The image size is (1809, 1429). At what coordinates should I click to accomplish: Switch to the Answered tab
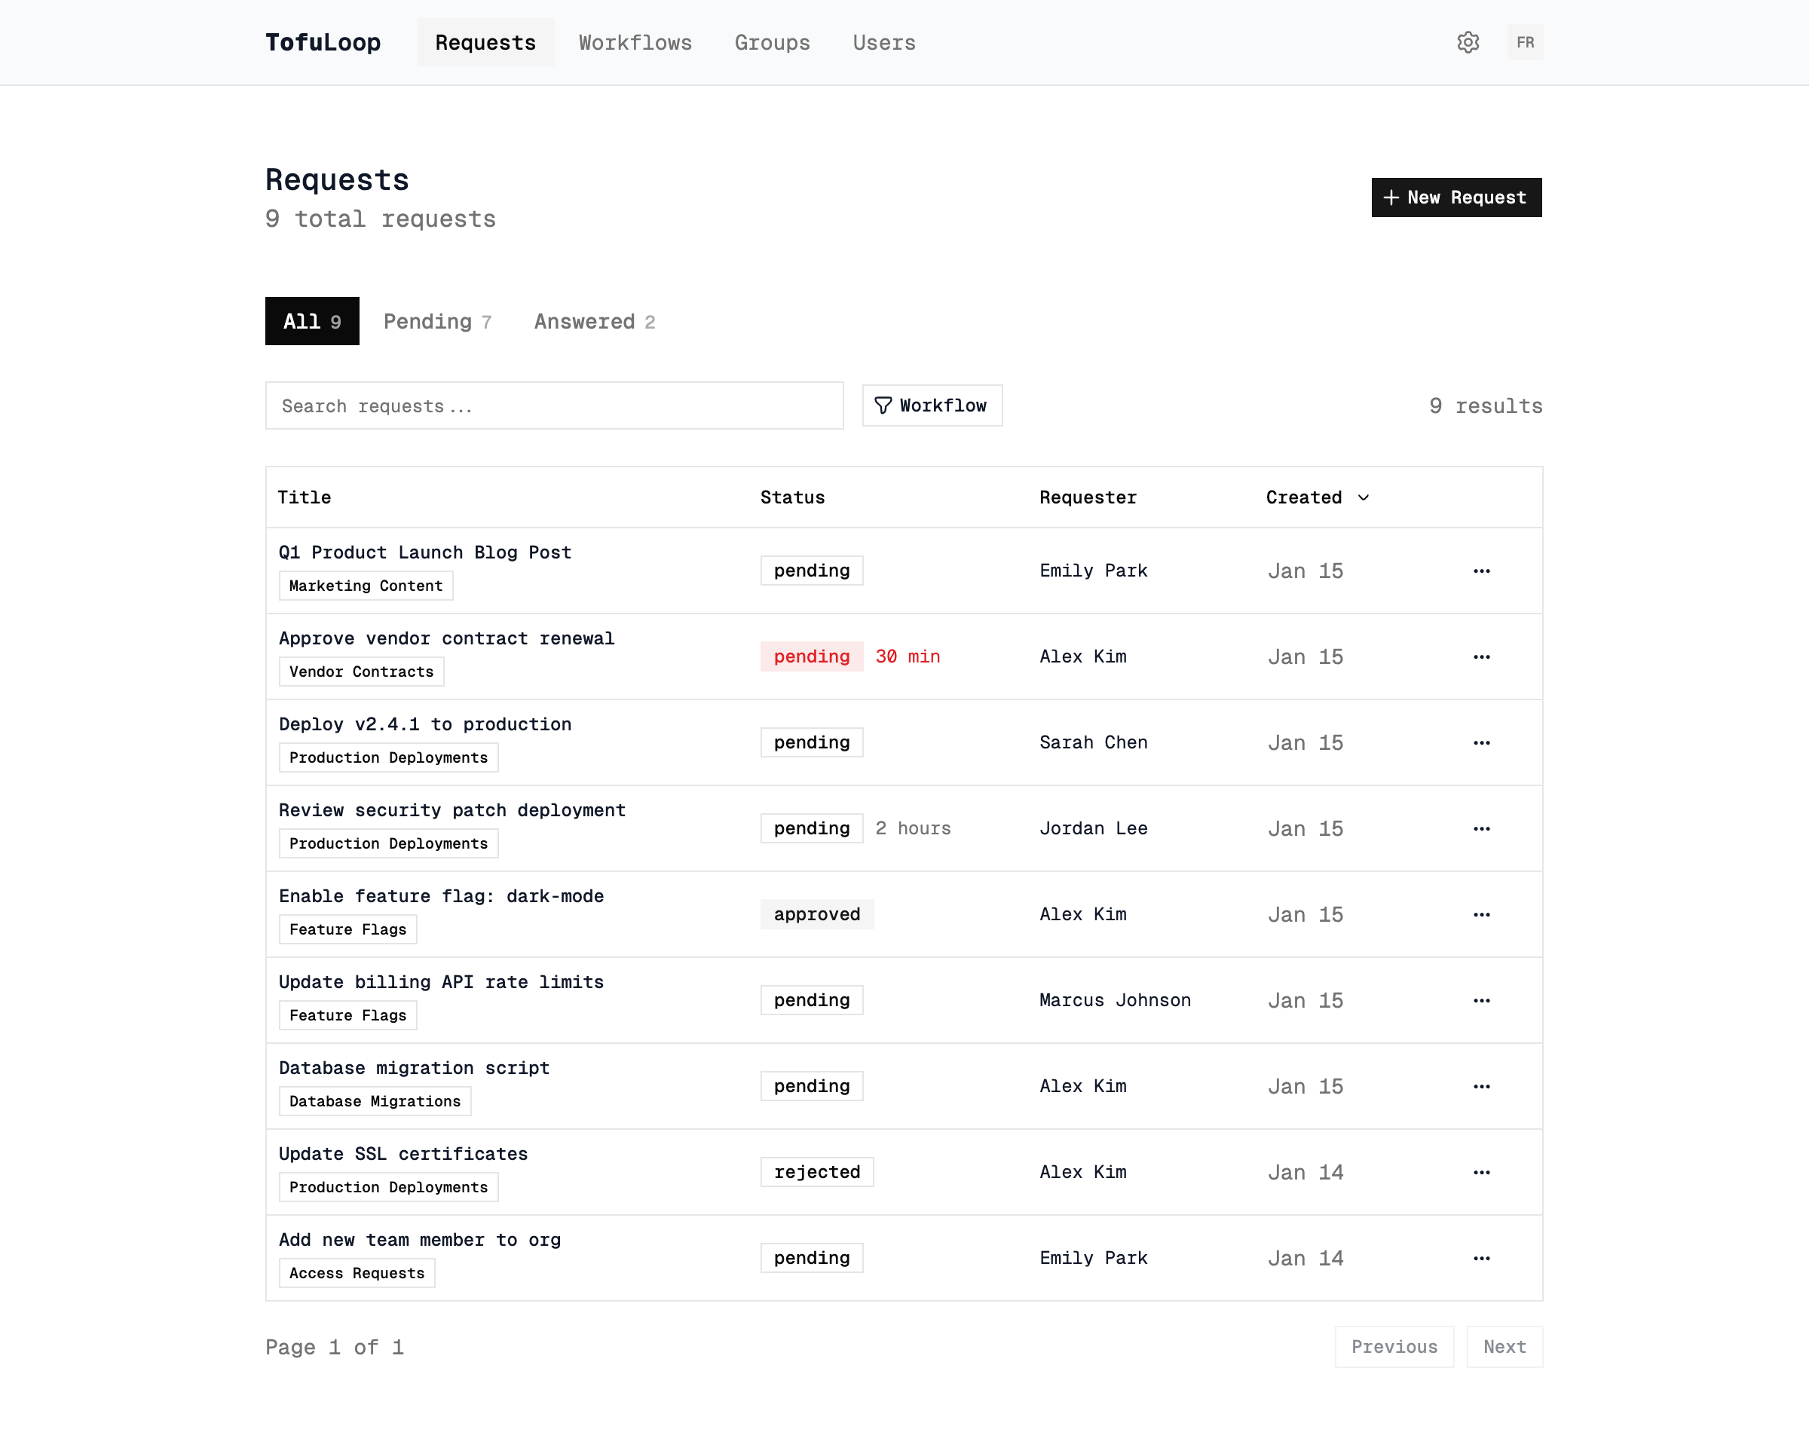click(594, 322)
